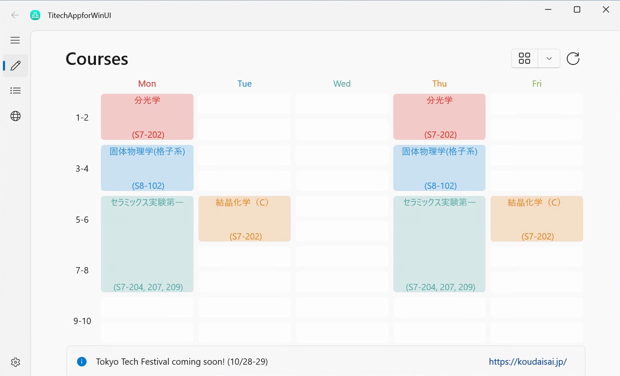
Task: Switch to grid view layout button
Action: [524, 58]
